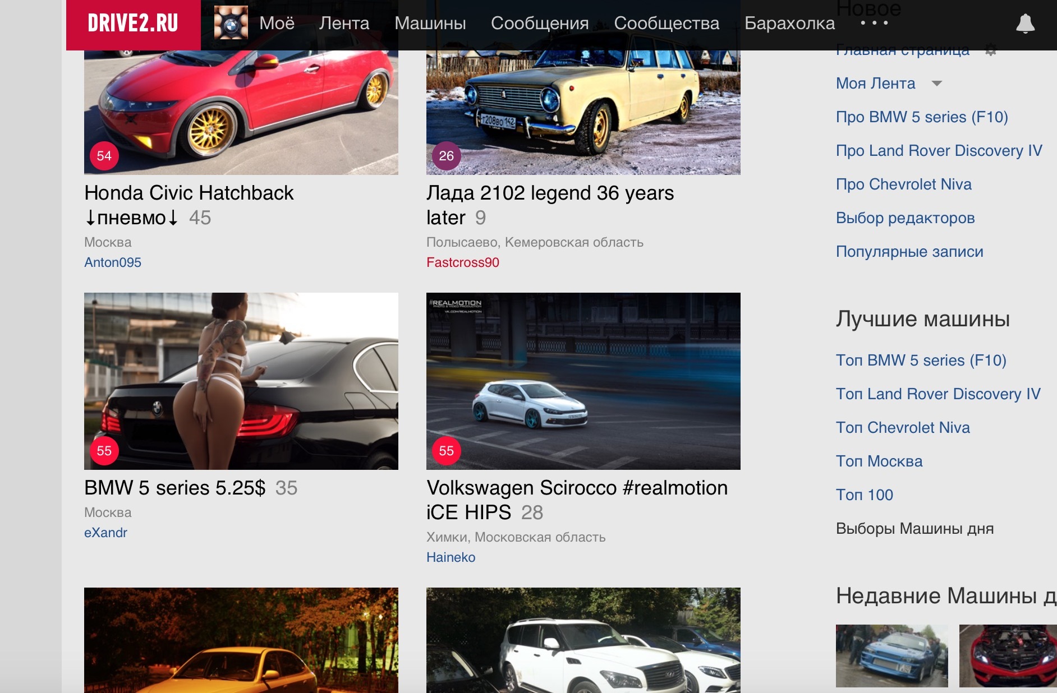Visit user Fastcross90 profile

click(463, 262)
